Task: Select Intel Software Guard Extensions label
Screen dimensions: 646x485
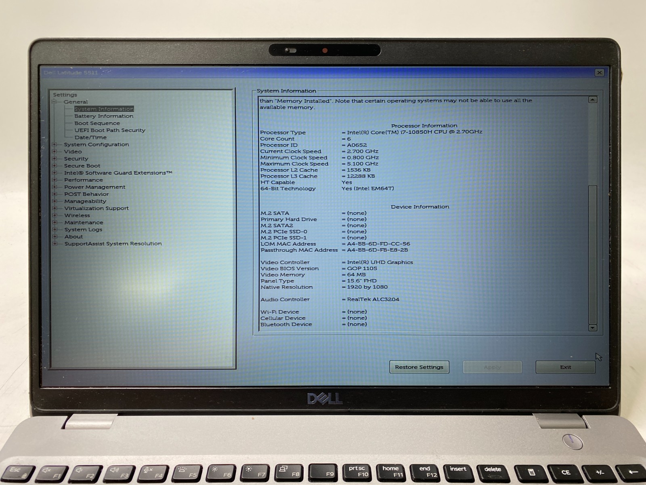Action: point(118,173)
